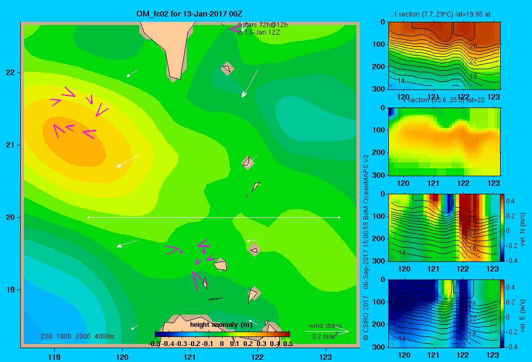Open the northward velocity section plot
The width and height of the screenshot is (532, 362).
pos(444,227)
